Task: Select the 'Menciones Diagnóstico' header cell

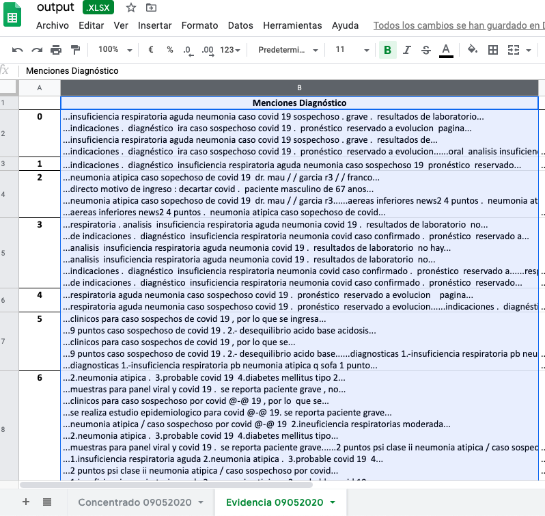Action: pyautogui.click(x=299, y=103)
